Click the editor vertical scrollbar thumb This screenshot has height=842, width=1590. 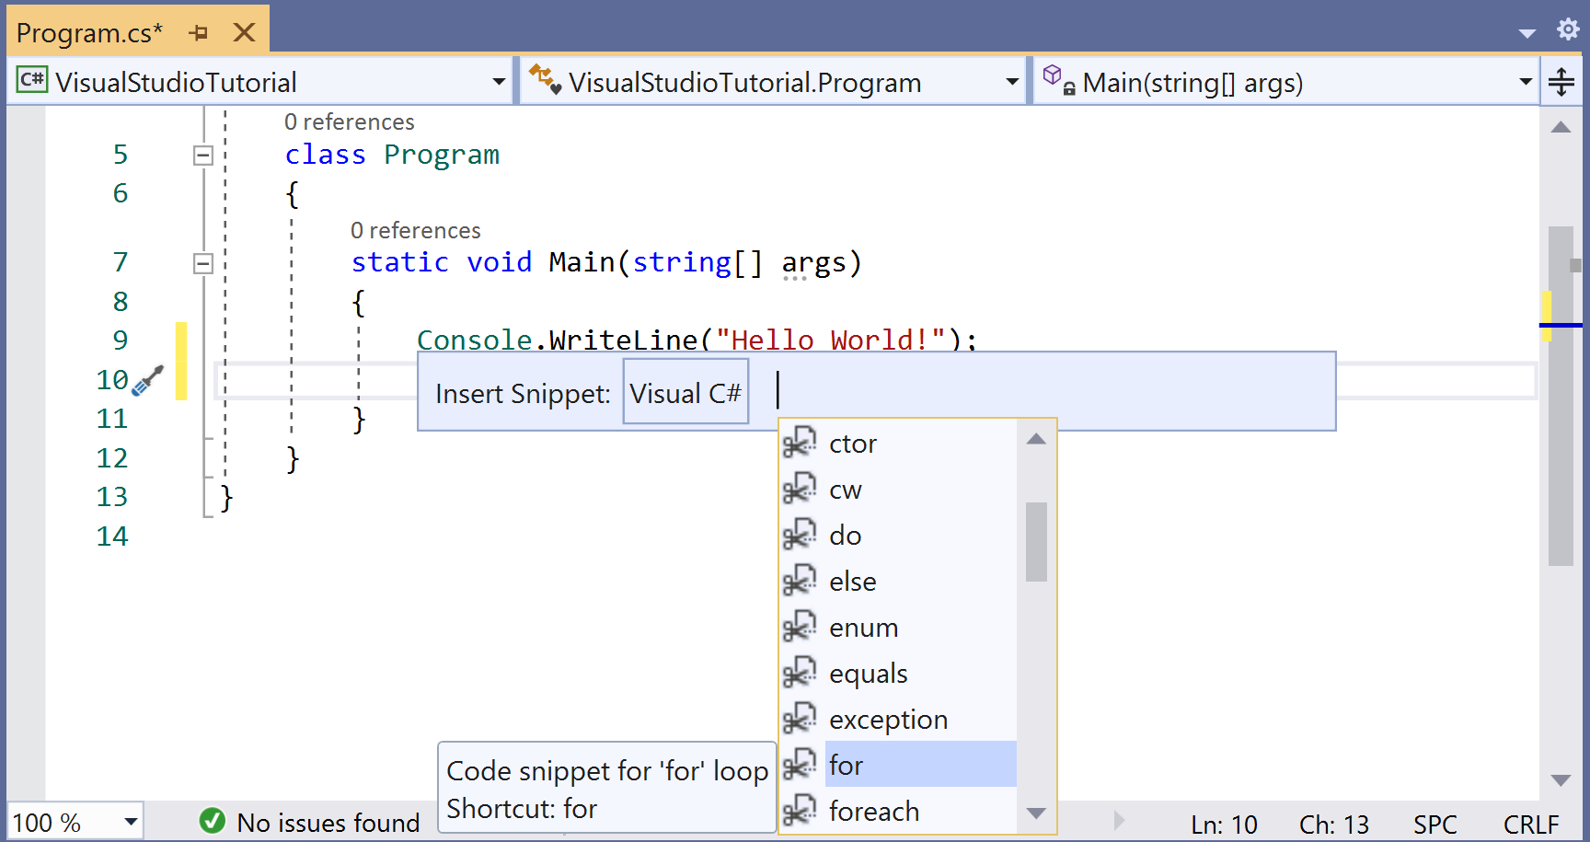click(x=1561, y=396)
